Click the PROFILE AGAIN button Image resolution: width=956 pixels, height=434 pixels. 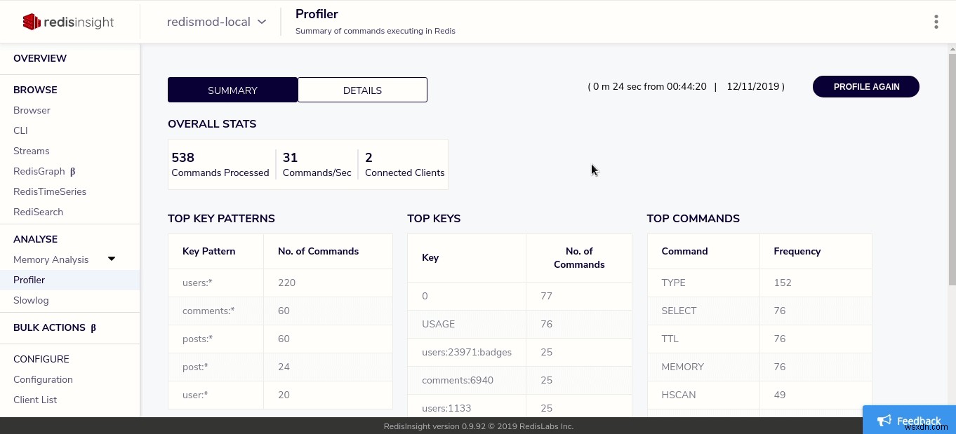coord(866,86)
